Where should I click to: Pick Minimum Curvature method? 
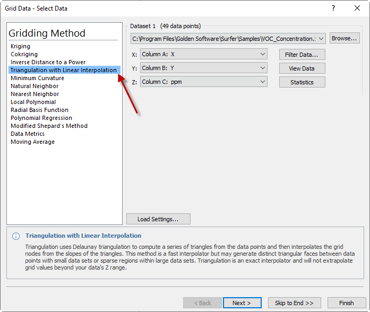tap(37, 78)
